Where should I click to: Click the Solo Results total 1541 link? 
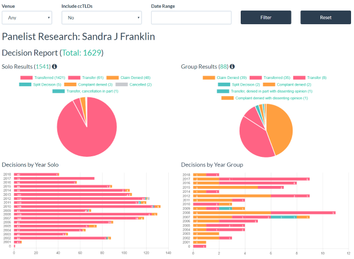click(42, 67)
